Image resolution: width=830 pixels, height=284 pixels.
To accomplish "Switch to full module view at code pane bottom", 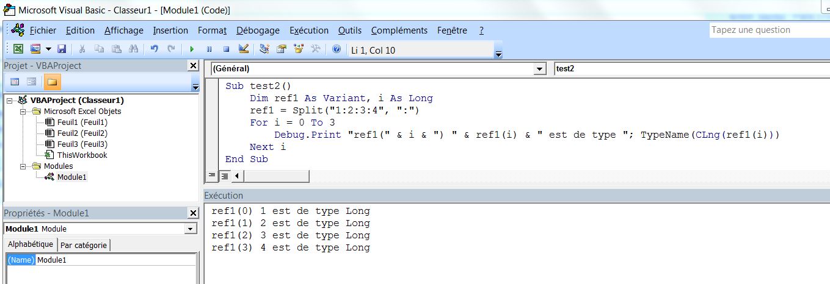I will 224,176.
